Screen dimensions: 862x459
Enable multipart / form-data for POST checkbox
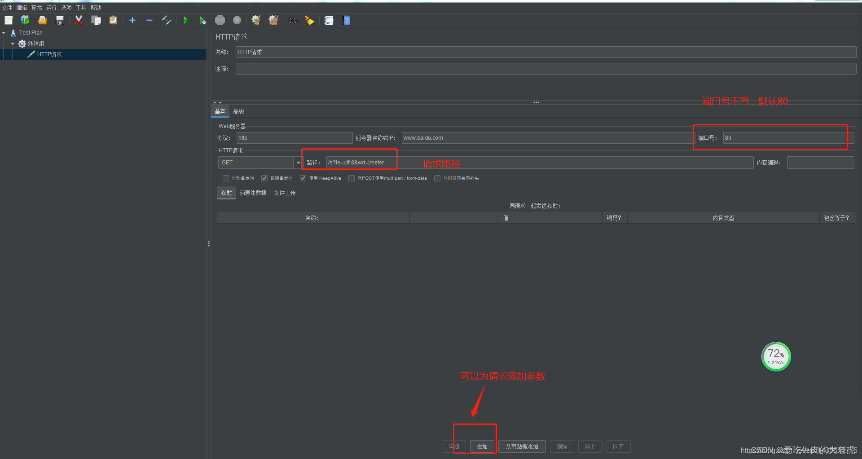[x=352, y=178]
